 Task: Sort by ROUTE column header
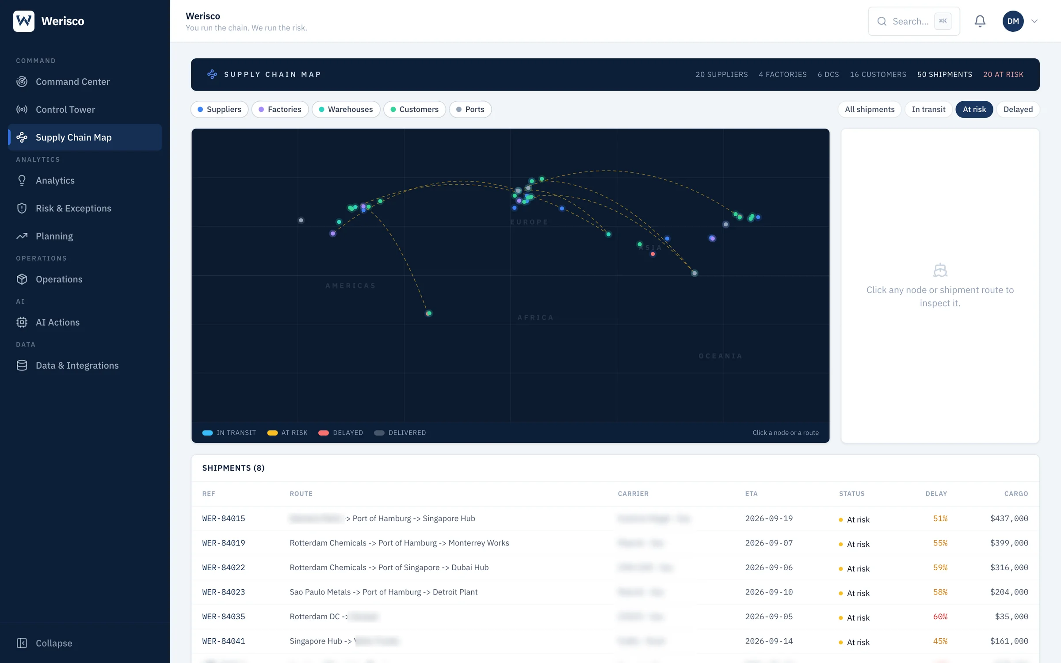301,494
